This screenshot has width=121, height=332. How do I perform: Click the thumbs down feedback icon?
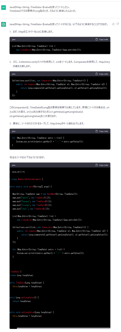tap(117, 24)
